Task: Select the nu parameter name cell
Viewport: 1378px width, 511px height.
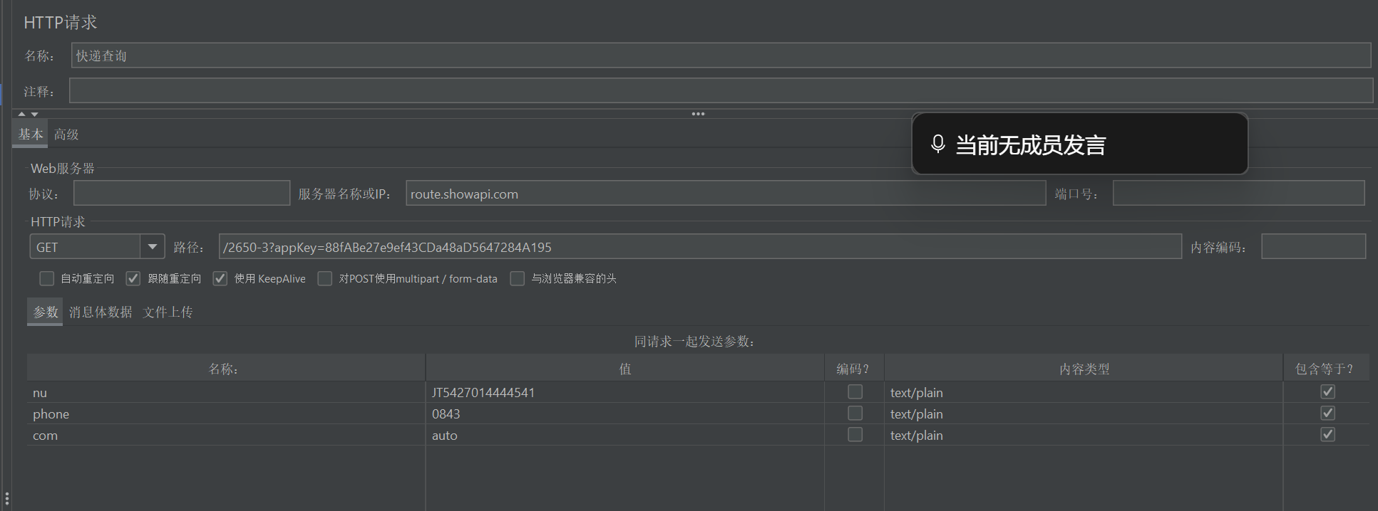Action: point(226,392)
